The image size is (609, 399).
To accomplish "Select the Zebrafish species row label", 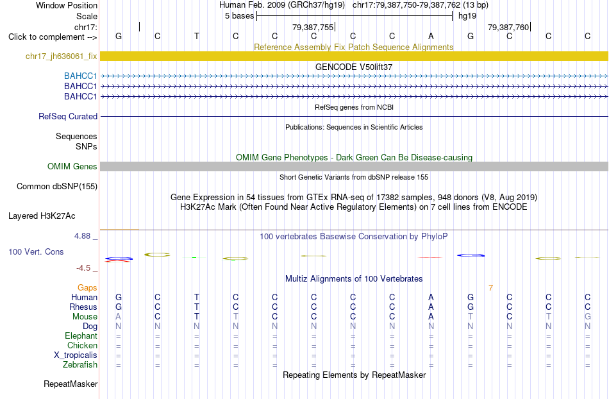I will point(80,364).
